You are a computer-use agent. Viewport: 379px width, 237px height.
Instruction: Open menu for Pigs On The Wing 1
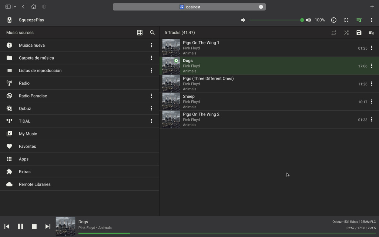pos(372,48)
